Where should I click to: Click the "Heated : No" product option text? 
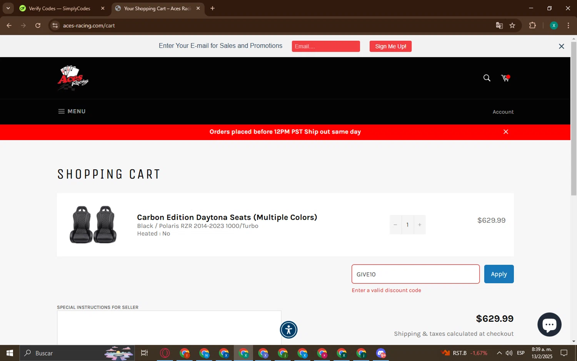pyautogui.click(x=153, y=234)
